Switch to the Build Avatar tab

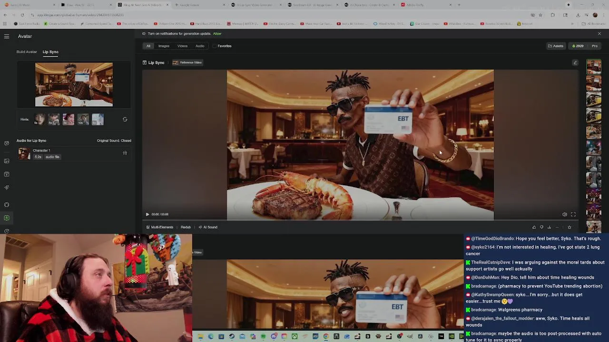pyautogui.click(x=27, y=52)
